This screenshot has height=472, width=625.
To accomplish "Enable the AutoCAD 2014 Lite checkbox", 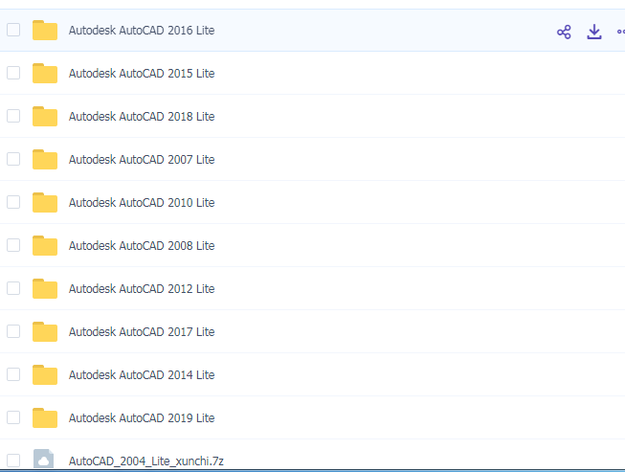I will point(13,374).
